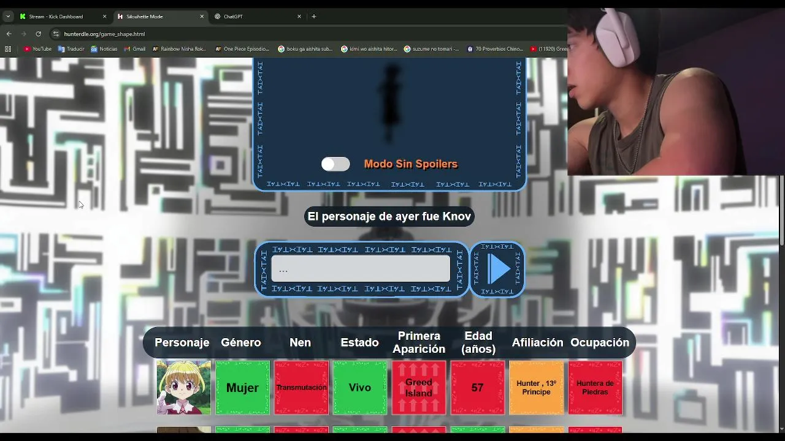Image resolution: width=785 pixels, height=441 pixels.
Task: Submit guess with the blue arrow button
Action: click(497, 269)
